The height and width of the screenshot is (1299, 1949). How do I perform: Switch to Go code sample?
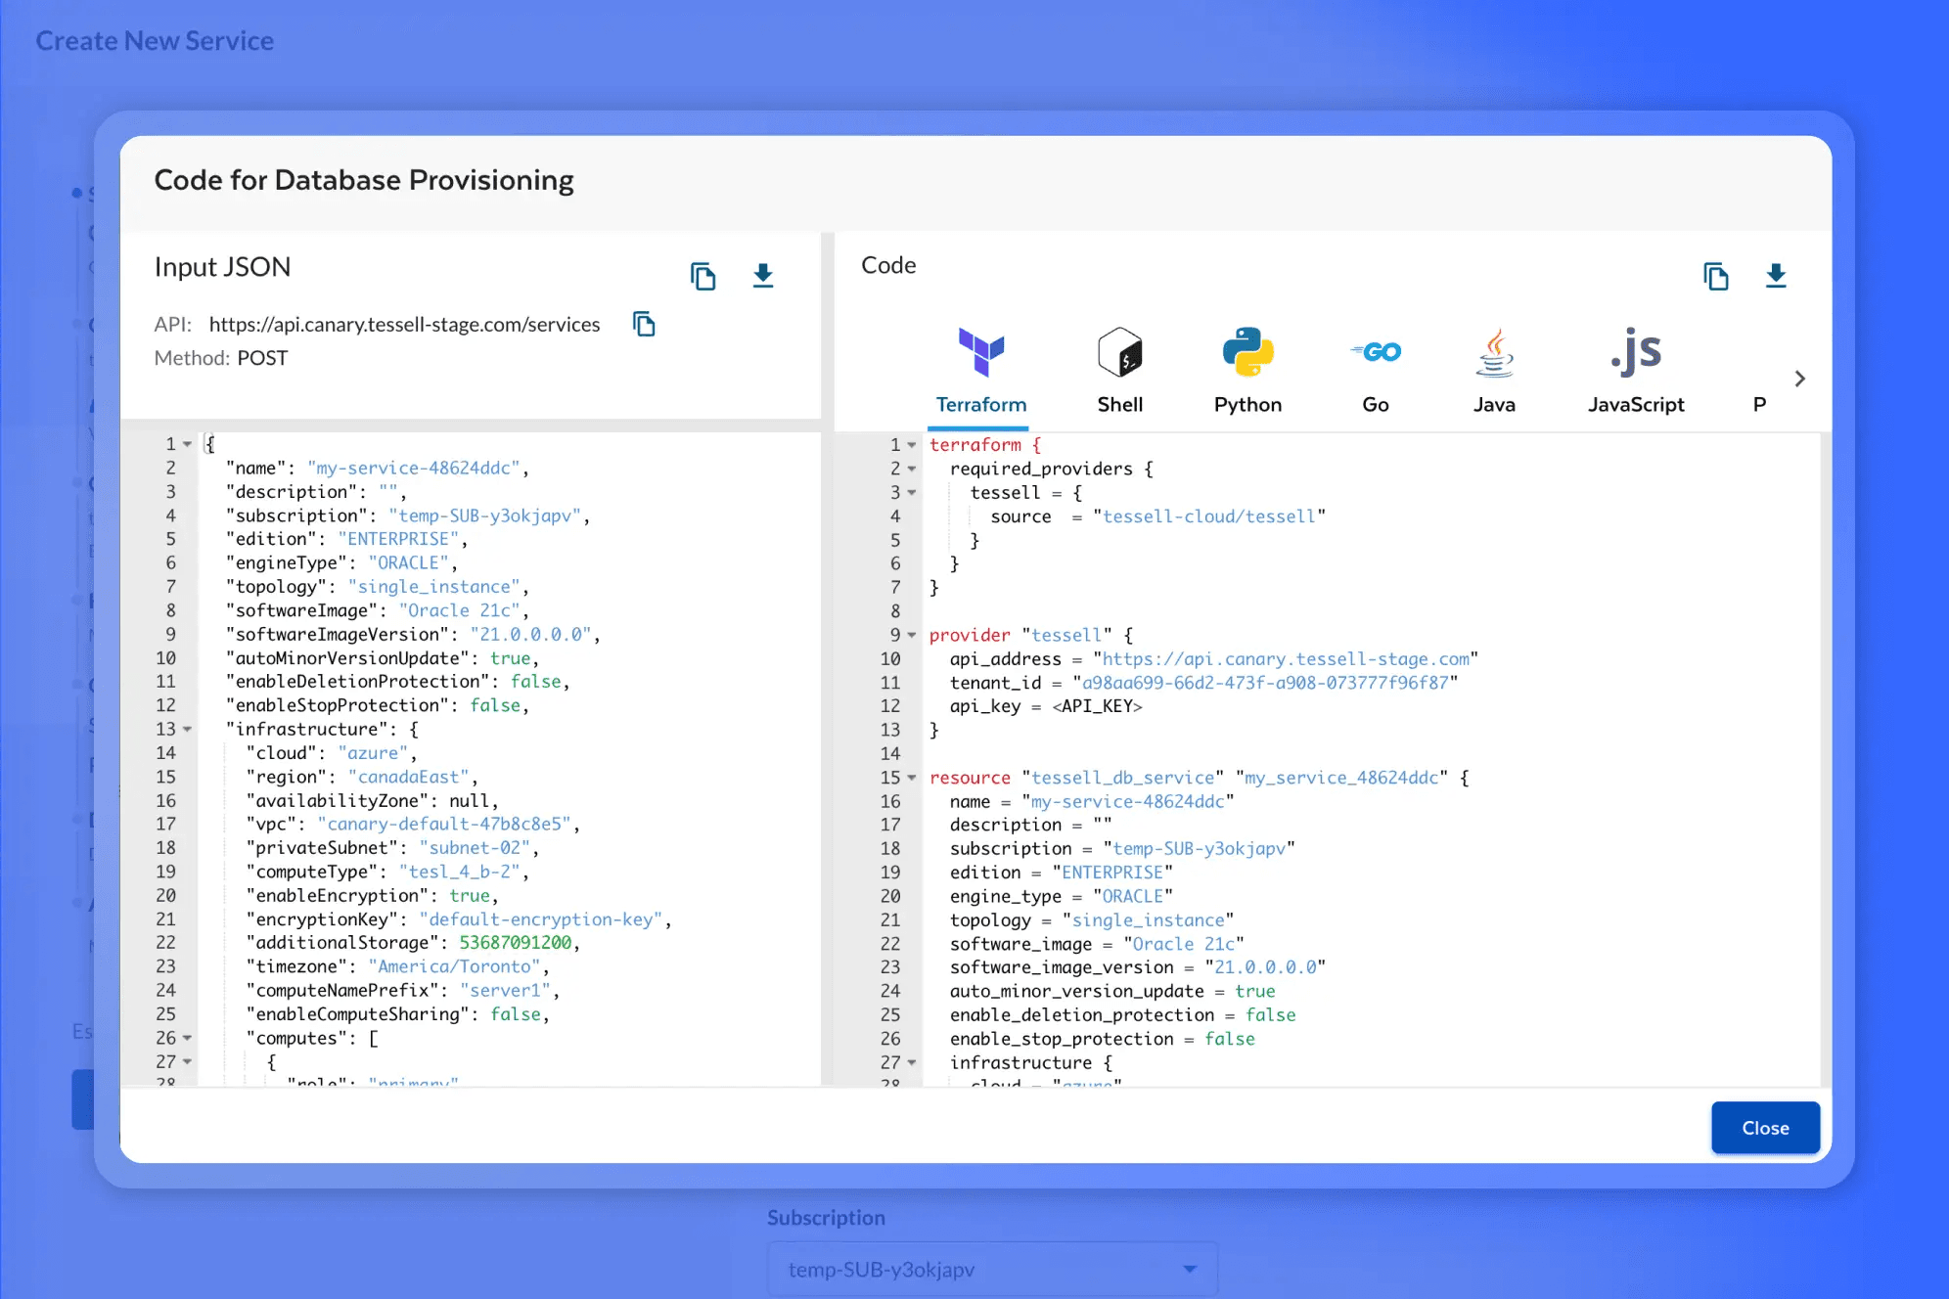click(x=1376, y=371)
